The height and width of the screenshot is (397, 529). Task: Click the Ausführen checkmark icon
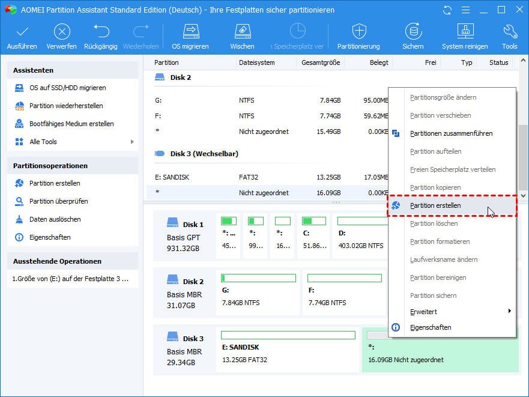pos(22,32)
